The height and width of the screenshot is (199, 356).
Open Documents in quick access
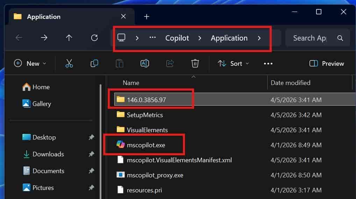tap(44, 171)
